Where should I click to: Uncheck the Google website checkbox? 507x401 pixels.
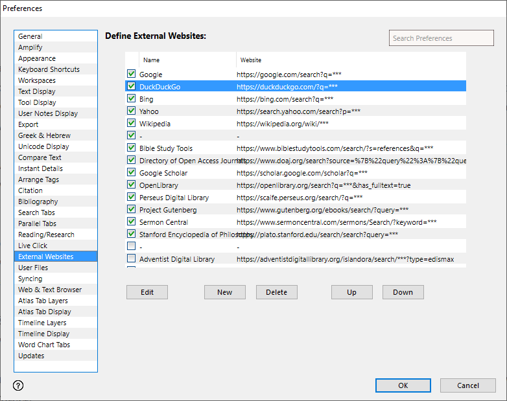[132, 74]
